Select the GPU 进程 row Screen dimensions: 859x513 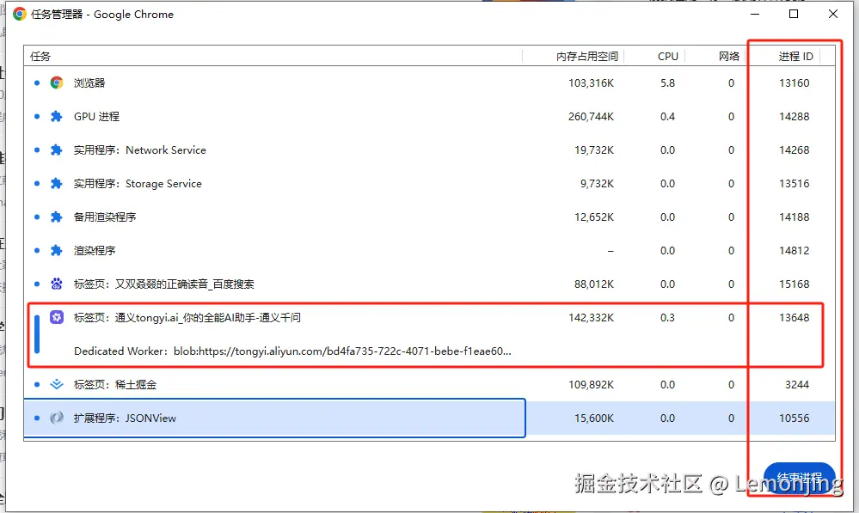[x=430, y=116]
